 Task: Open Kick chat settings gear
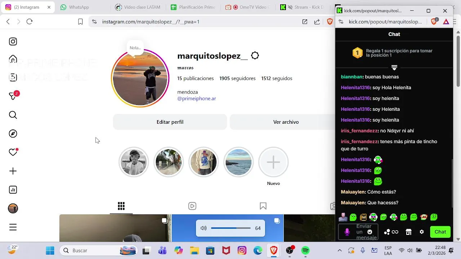pos(422,232)
